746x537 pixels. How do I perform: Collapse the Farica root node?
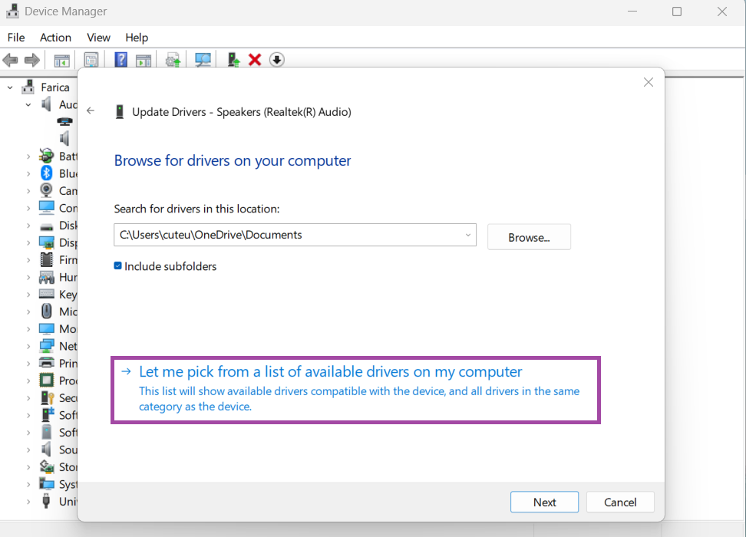(11, 87)
